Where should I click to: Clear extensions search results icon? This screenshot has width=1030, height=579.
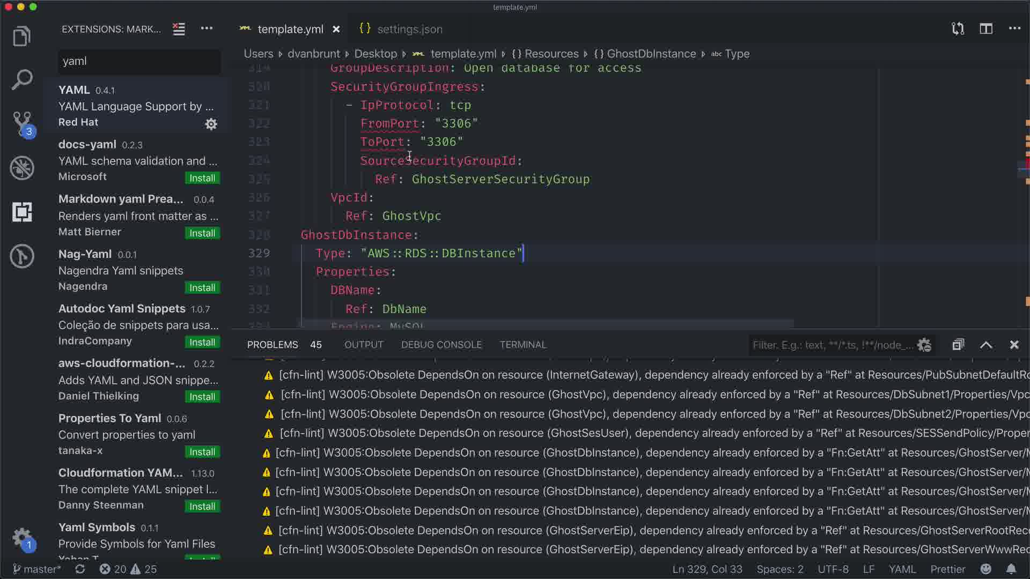(179, 29)
